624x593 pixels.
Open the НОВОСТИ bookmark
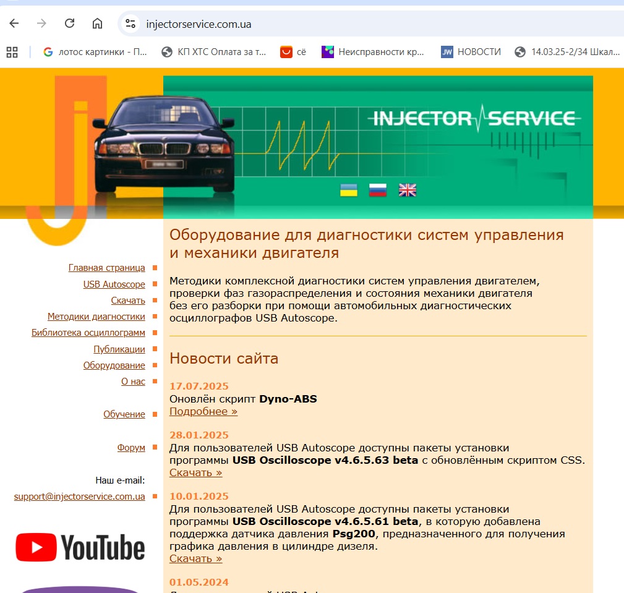tap(471, 52)
